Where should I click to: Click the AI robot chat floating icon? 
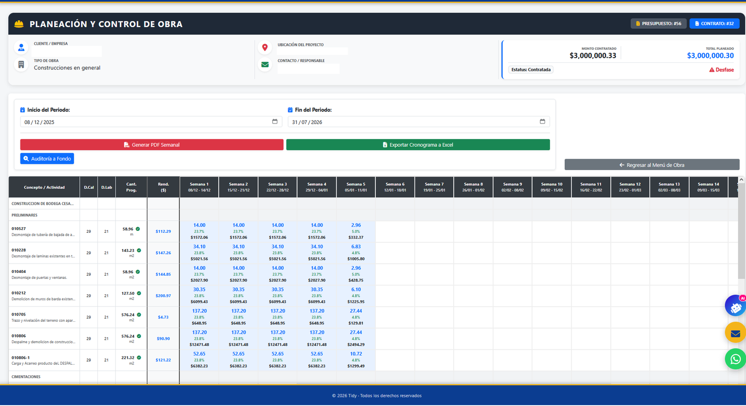[x=736, y=306]
